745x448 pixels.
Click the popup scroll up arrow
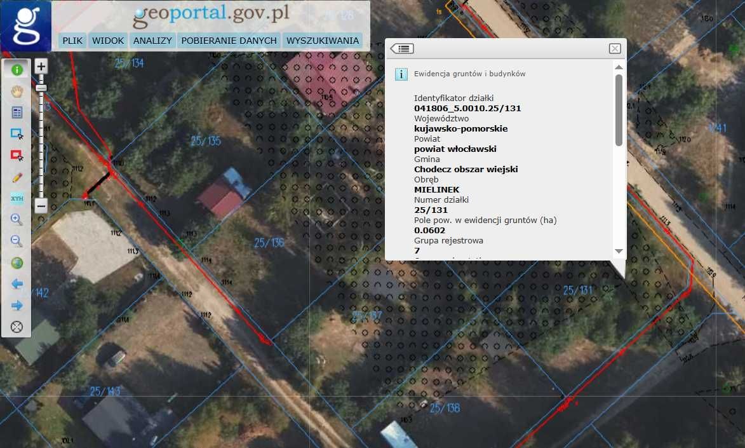click(x=619, y=67)
